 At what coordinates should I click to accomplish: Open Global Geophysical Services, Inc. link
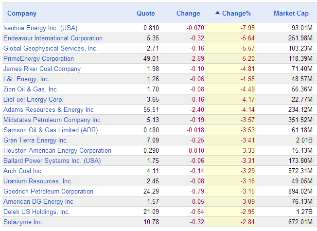click(51, 48)
